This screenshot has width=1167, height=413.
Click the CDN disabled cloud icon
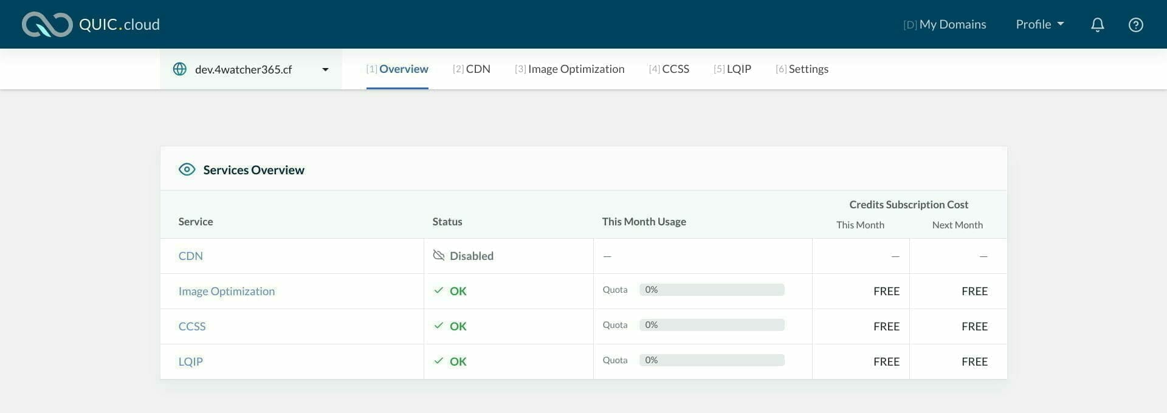pyautogui.click(x=439, y=255)
